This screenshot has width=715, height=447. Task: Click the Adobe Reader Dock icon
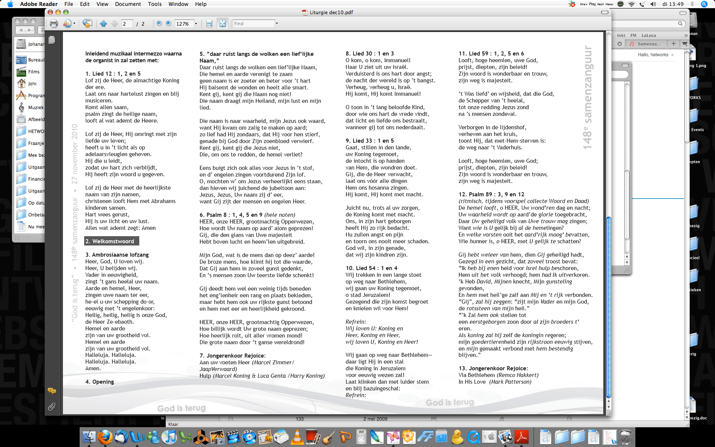521,437
